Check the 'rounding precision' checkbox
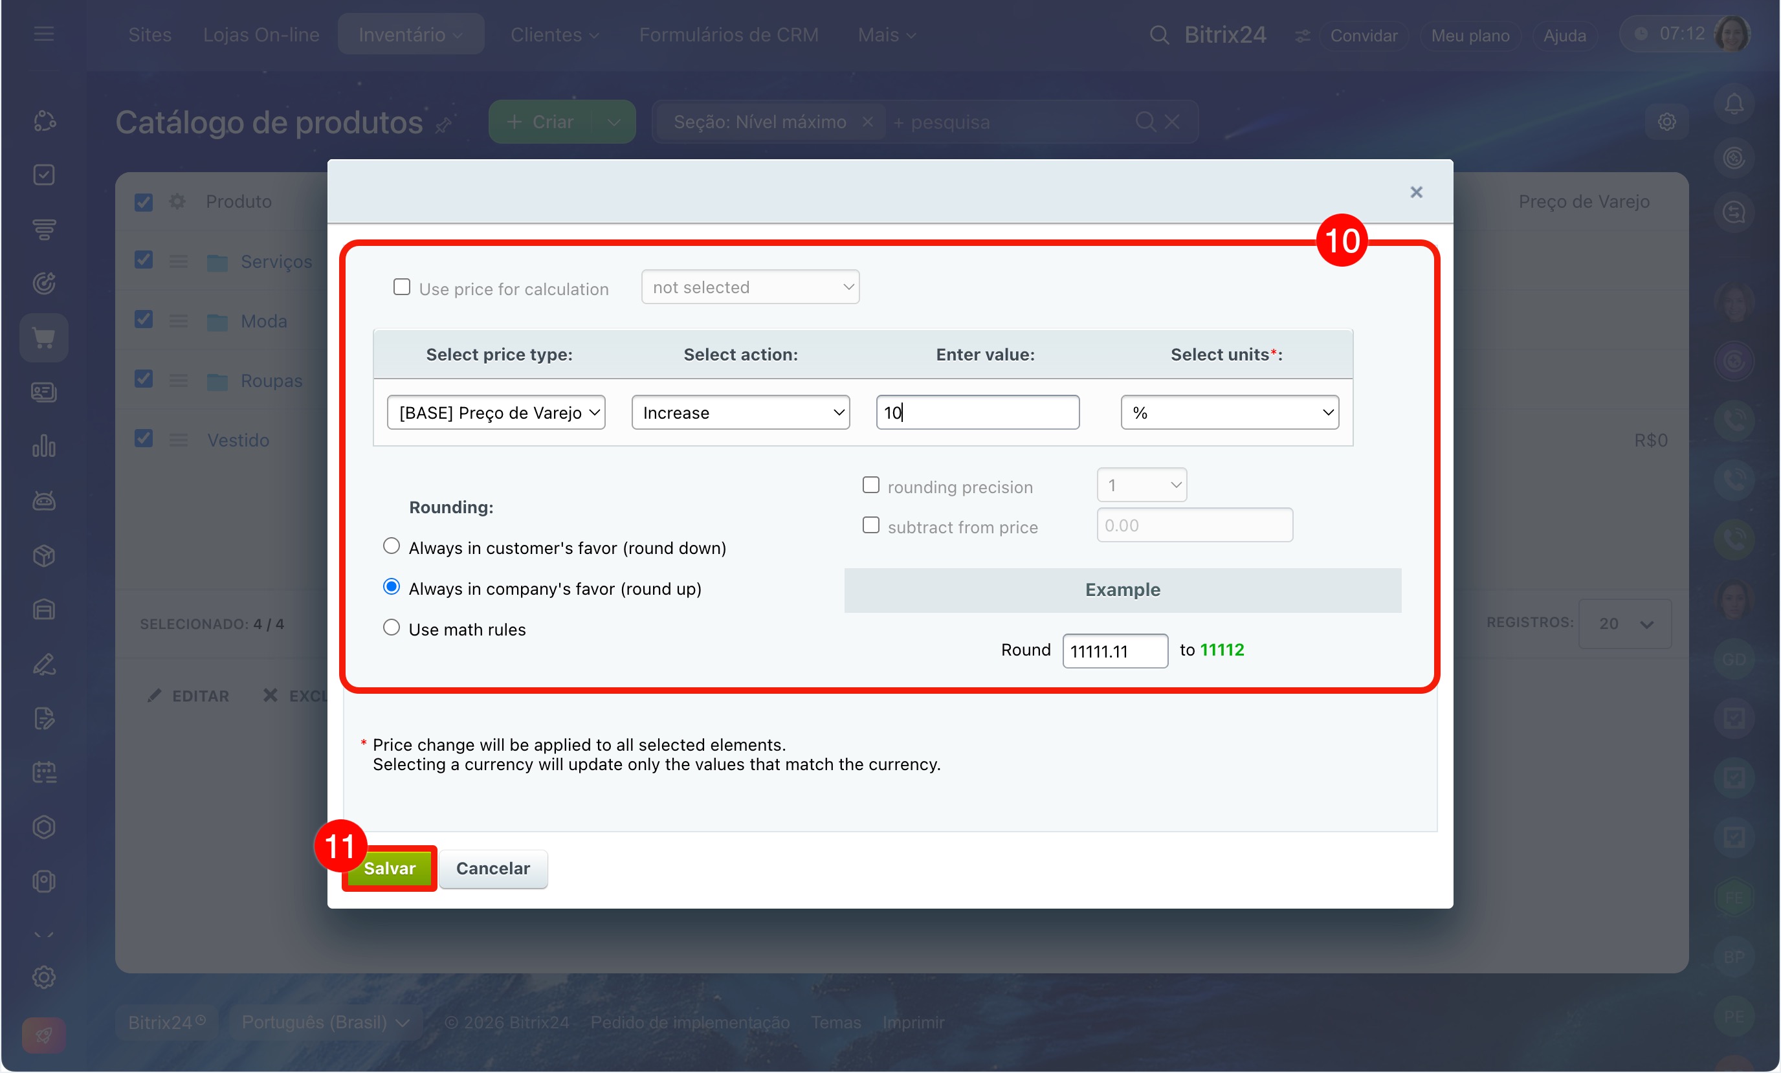The image size is (1781, 1073). pyautogui.click(x=871, y=485)
